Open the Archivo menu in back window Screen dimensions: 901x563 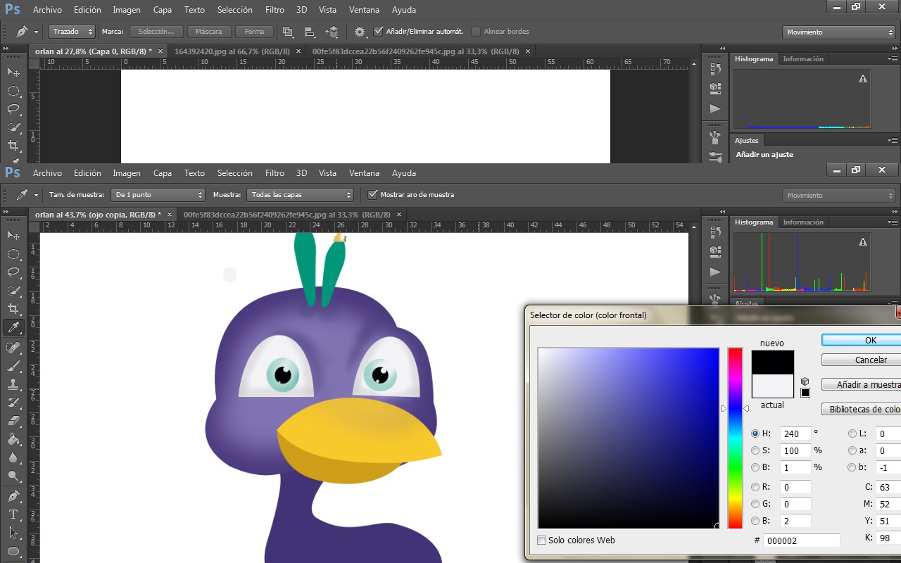[x=47, y=10]
